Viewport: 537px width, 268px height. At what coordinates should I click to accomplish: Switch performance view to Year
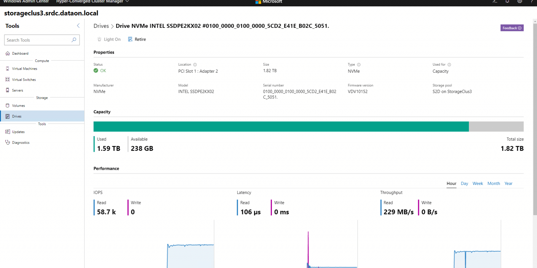508,184
